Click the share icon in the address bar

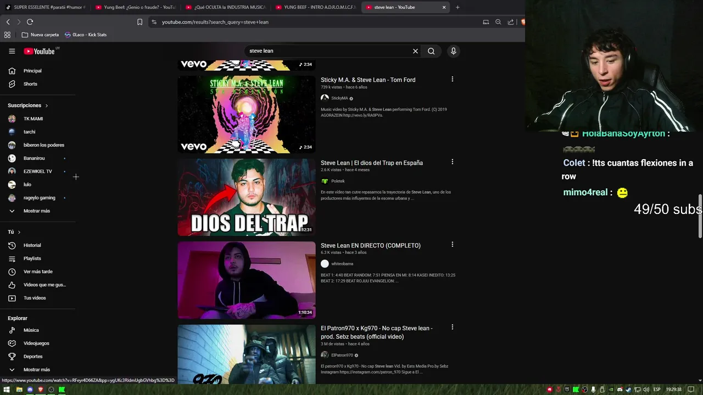pos(511,22)
